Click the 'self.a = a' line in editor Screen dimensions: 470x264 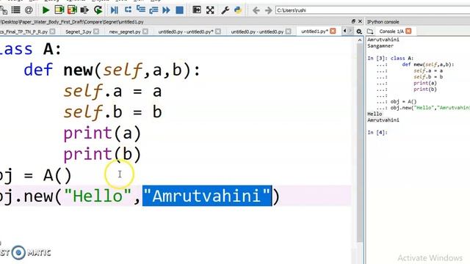[112, 91]
